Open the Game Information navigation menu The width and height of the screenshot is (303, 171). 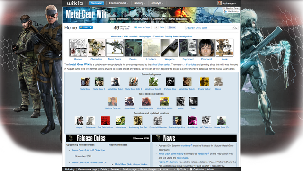[x=120, y=19]
